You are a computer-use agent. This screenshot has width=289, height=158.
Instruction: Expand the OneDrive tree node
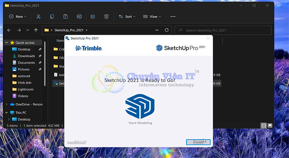click(x=7, y=104)
